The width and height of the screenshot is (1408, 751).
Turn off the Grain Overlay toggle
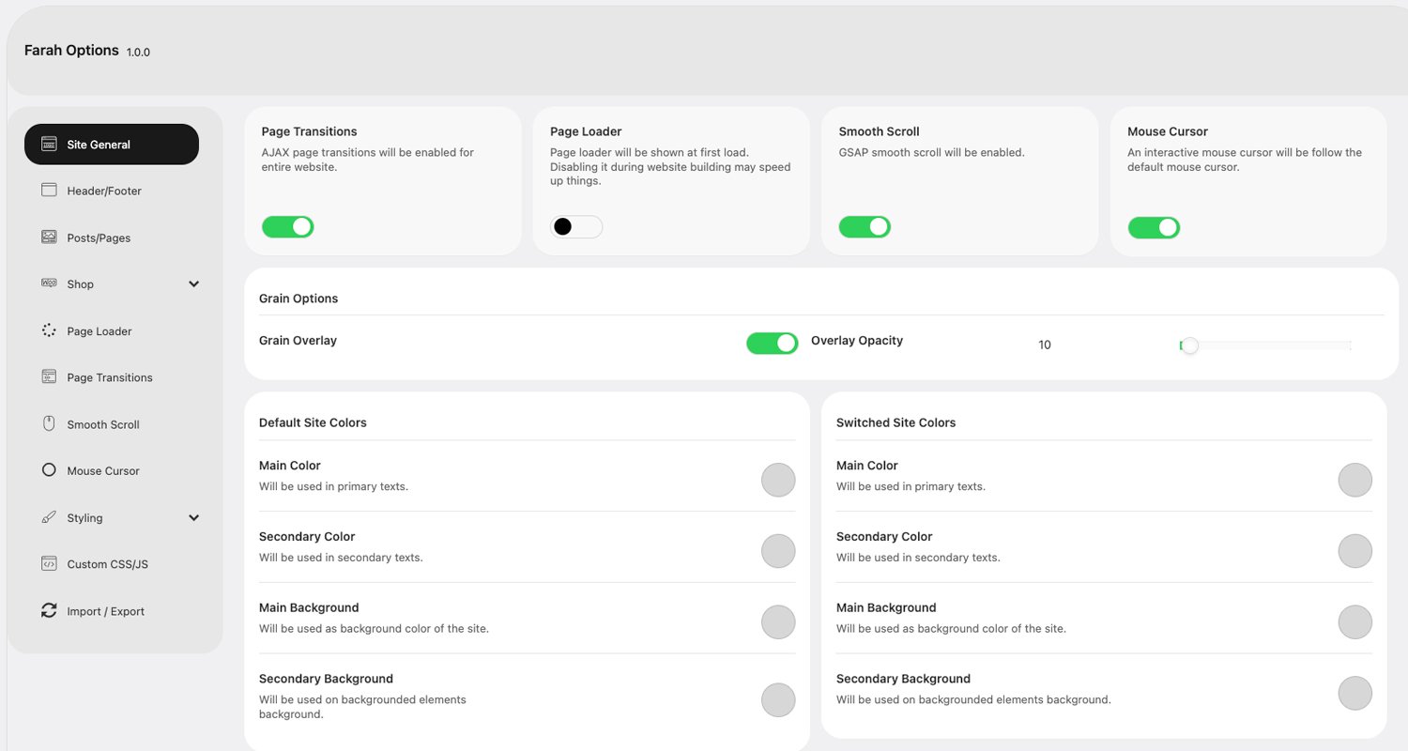pyautogui.click(x=772, y=343)
